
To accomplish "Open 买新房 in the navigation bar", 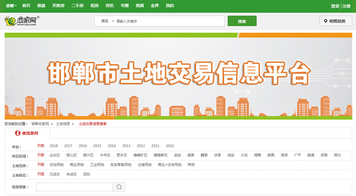I will [x=58, y=6].
